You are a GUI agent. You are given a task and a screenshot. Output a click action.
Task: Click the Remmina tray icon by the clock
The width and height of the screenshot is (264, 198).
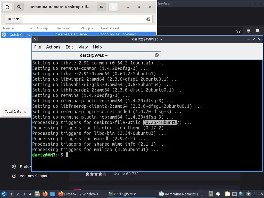pos(248,194)
